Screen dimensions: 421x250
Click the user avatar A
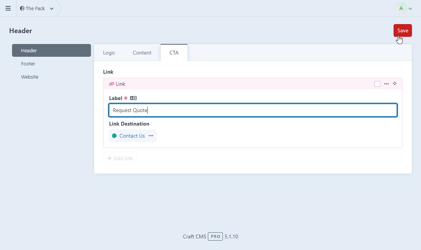[x=401, y=8]
